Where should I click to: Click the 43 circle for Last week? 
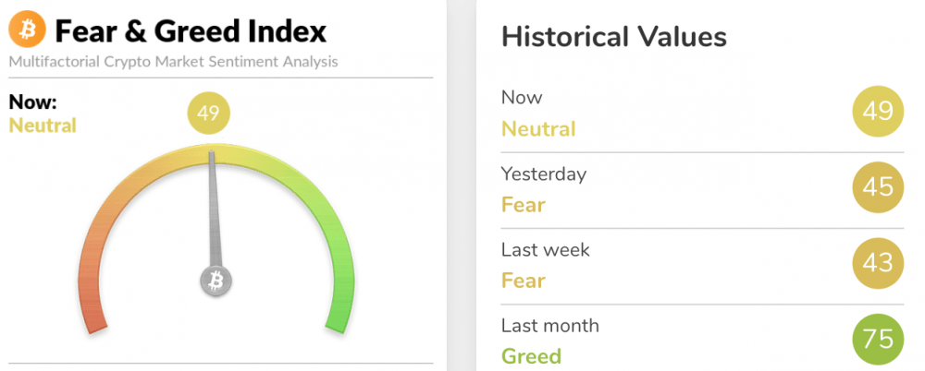click(x=878, y=263)
